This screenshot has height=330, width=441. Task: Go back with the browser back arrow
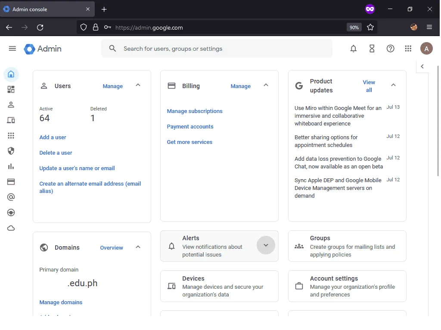click(9, 27)
